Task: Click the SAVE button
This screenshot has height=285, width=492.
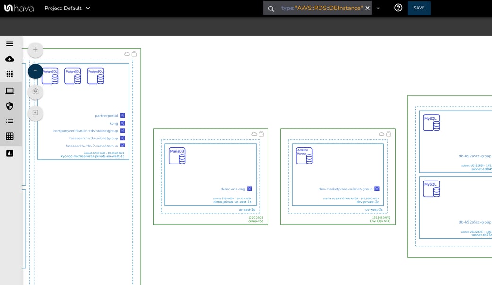Action: (x=419, y=8)
